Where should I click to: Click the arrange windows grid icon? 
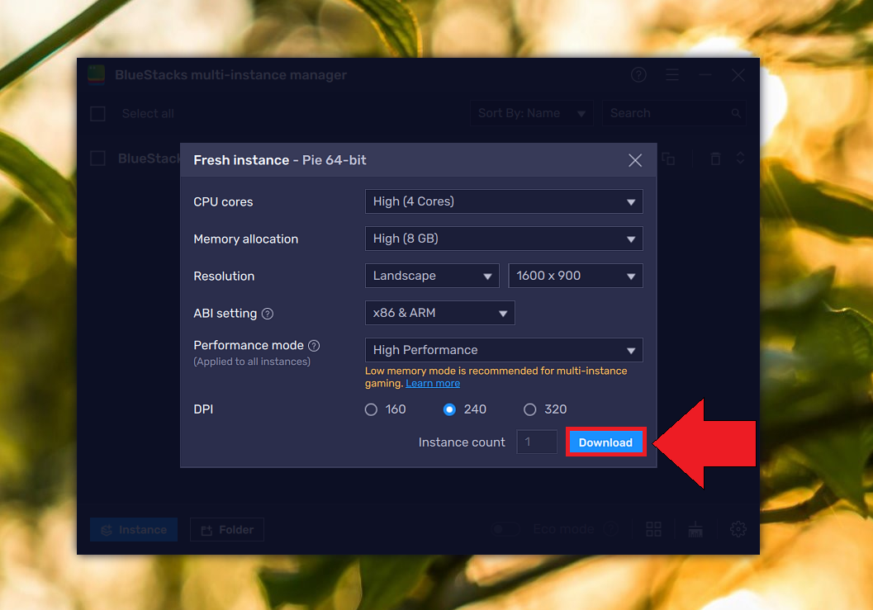[653, 529]
